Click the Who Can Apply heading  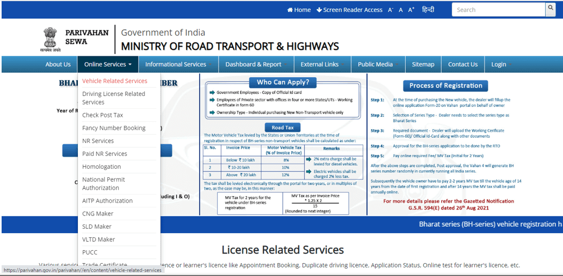pos(283,83)
